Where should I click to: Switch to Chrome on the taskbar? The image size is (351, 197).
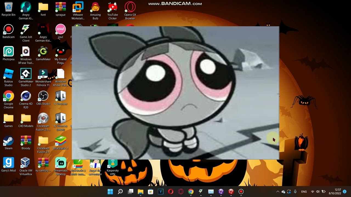[x=191, y=192]
